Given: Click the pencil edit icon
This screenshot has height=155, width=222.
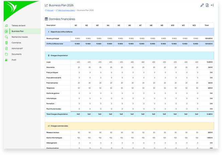Looking at the screenshot, I should pyautogui.click(x=202, y=5).
